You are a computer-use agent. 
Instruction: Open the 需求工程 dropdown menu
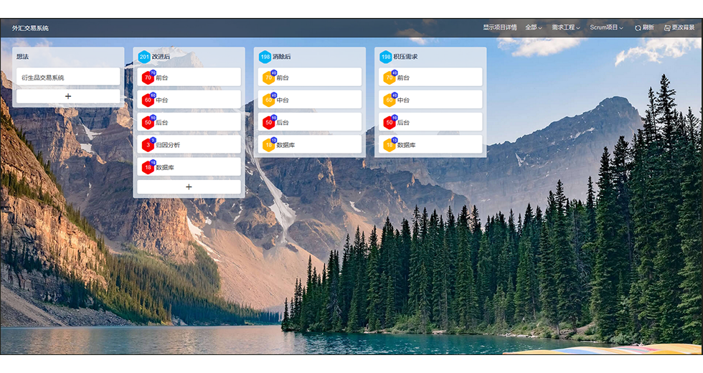[x=566, y=28]
